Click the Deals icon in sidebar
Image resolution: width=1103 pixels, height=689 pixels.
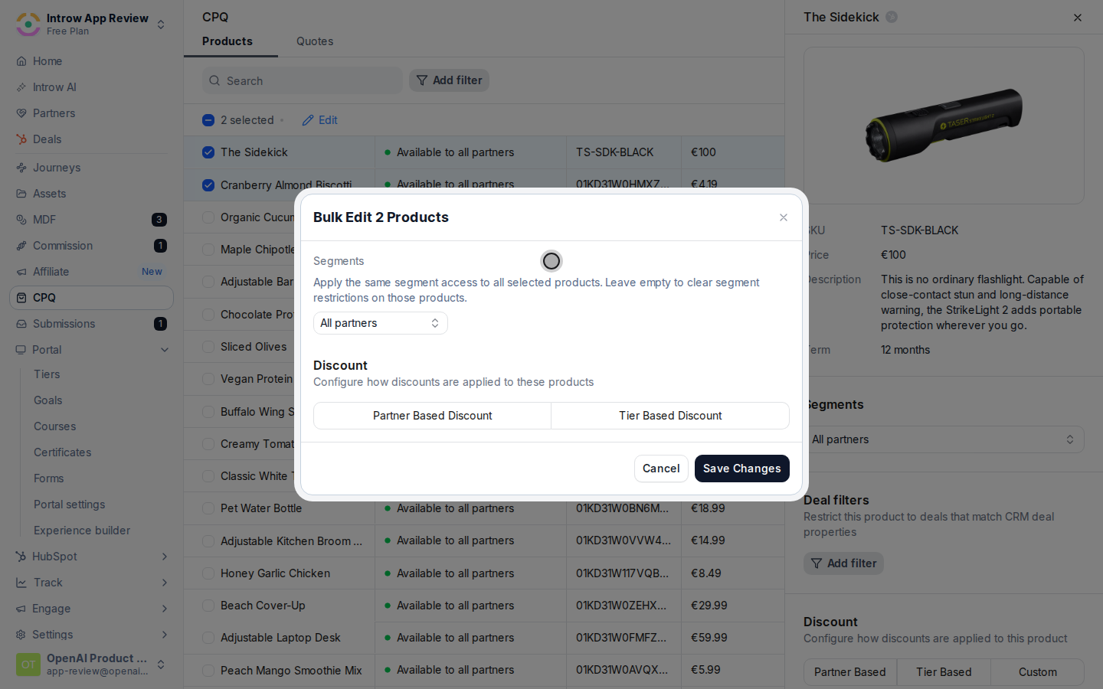click(x=21, y=139)
